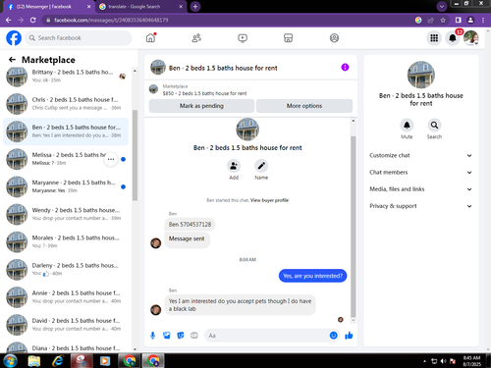Open David conversation
491x368 pixels.
pyautogui.click(x=66, y=325)
